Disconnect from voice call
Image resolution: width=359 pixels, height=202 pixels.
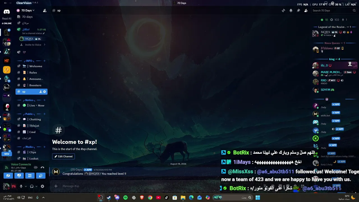42,167
